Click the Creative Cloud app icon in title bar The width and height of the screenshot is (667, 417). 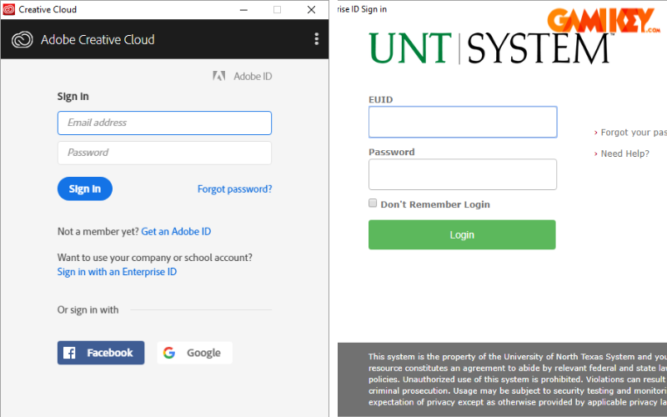tap(8, 9)
